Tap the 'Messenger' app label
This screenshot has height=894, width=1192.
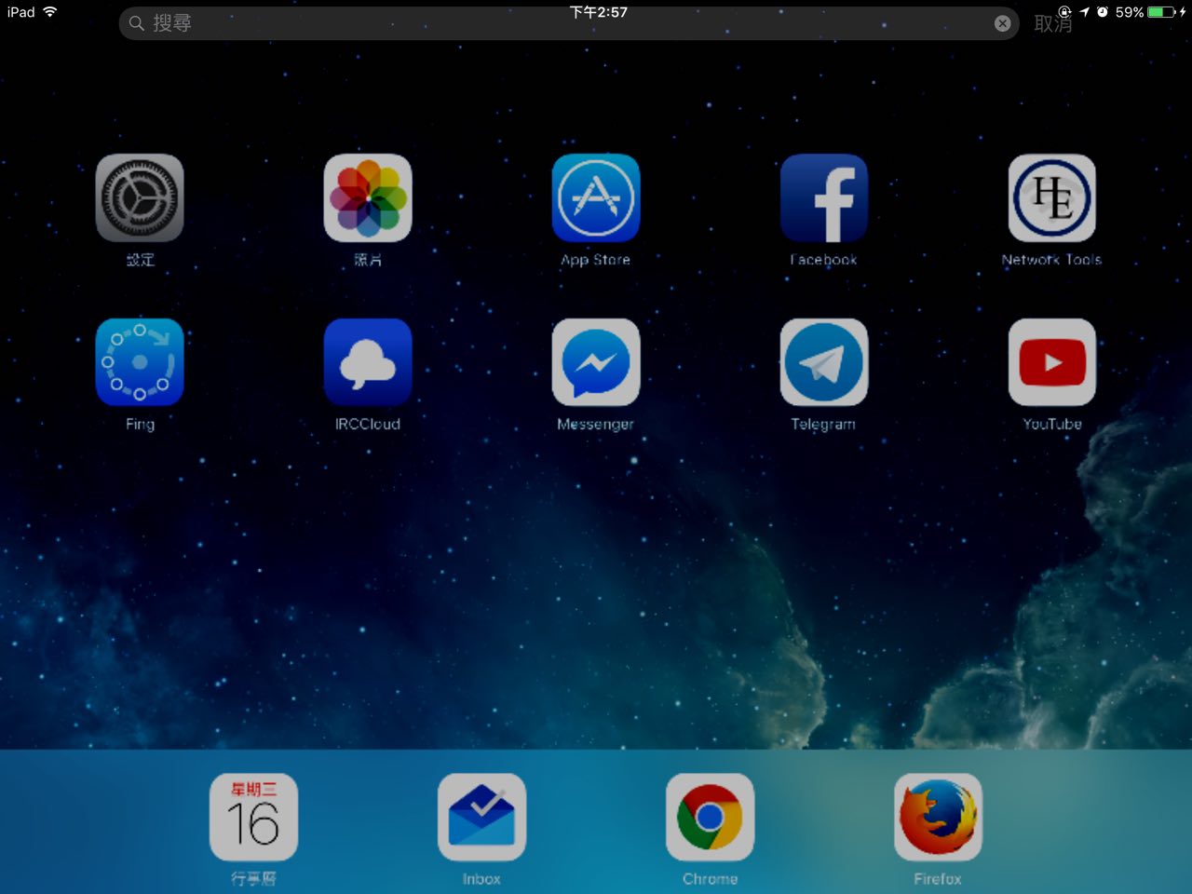click(x=596, y=424)
